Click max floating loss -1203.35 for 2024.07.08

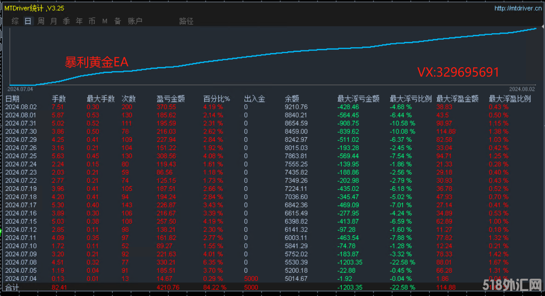coord(350,262)
